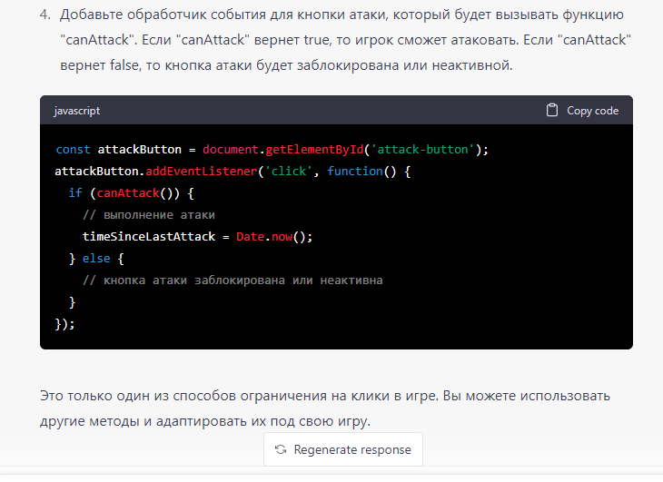The height and width of the screenshot is (482, 663).
Task: Click the clipboard icon in code header
Action: tap(552, 111)
